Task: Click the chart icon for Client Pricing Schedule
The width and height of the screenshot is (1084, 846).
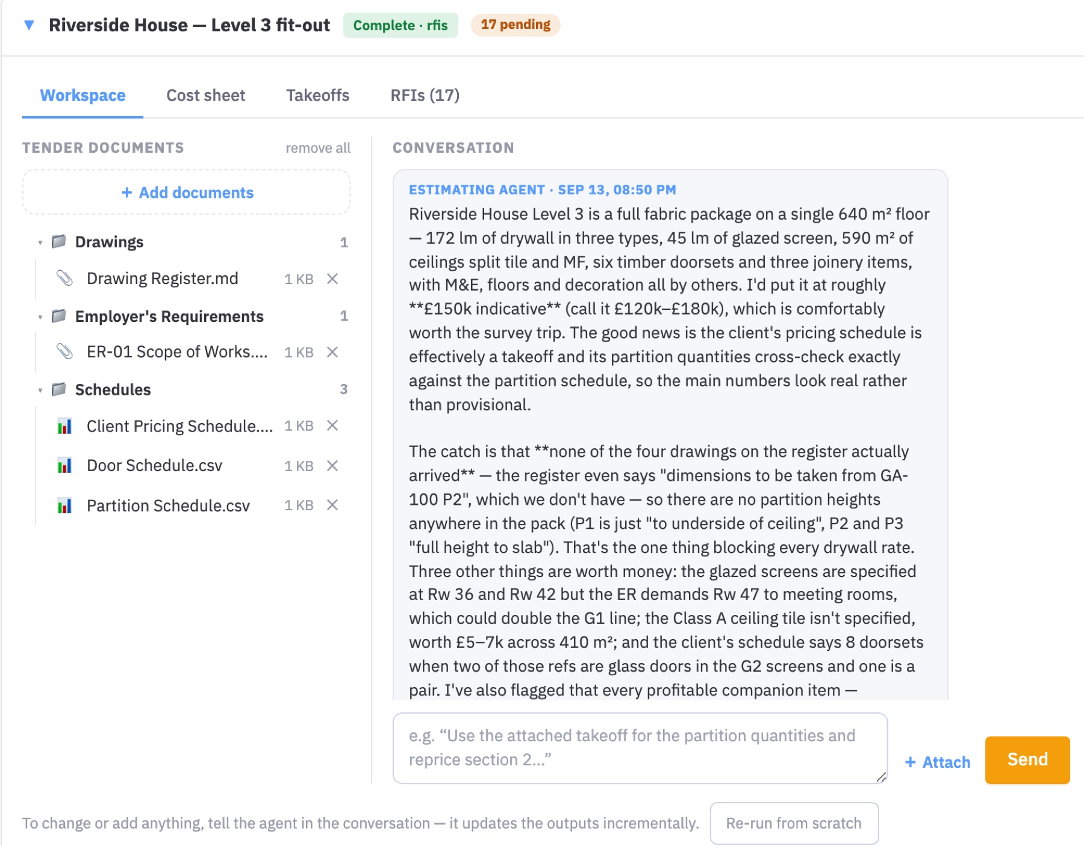Action: tap(64, 426)
